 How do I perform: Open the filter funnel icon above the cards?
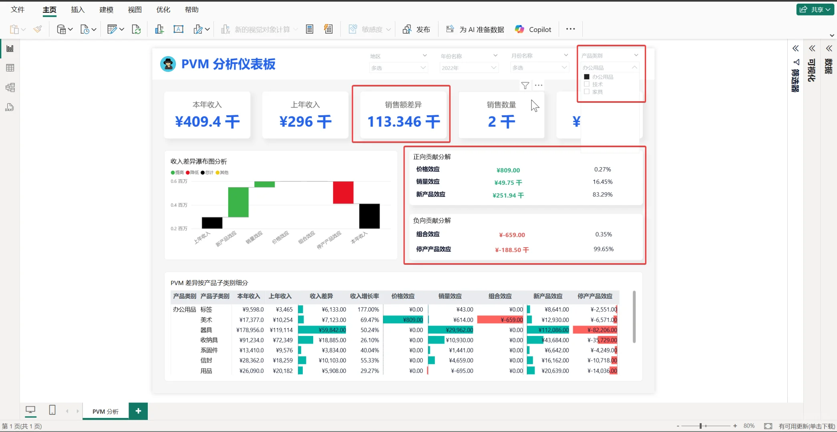(x=525, y=85)
